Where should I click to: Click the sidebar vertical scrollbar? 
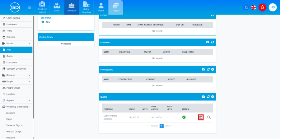point(34,62)
